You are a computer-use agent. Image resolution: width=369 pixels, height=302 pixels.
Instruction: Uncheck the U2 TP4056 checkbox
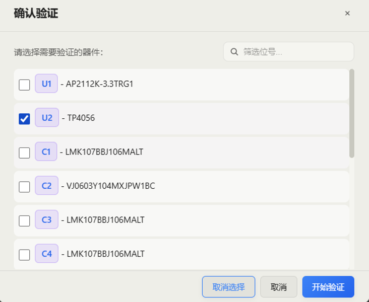(24, 119)
